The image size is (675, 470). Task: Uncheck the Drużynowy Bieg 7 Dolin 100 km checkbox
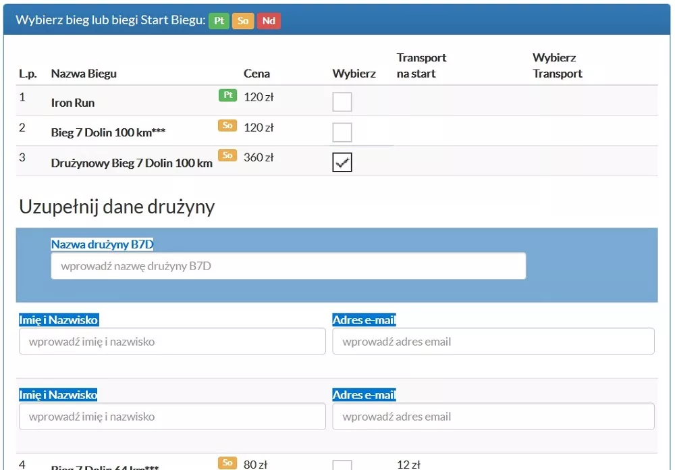342,163
